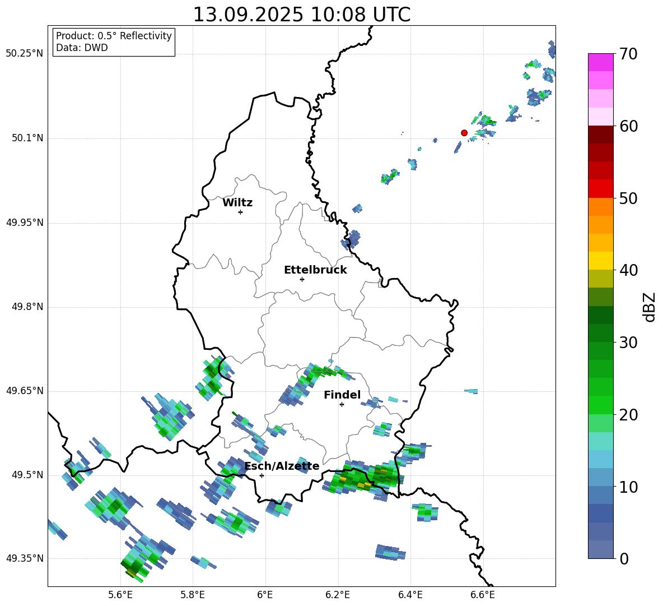This screenshot has width=663, height=606.
Task: Click the 49.95°N latitude label
Action: point(25,223)
